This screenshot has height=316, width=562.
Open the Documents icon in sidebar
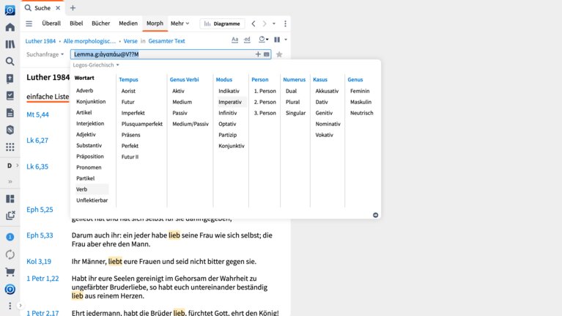click(10, 113)
